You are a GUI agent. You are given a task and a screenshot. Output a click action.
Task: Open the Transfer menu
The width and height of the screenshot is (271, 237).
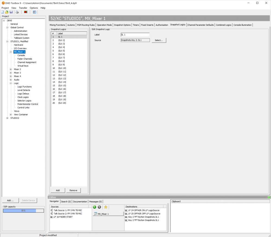pos(23,8)
